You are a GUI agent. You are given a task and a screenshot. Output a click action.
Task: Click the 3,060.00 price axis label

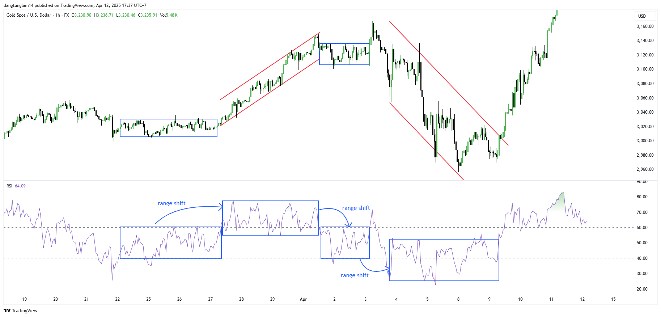point(645,98)
